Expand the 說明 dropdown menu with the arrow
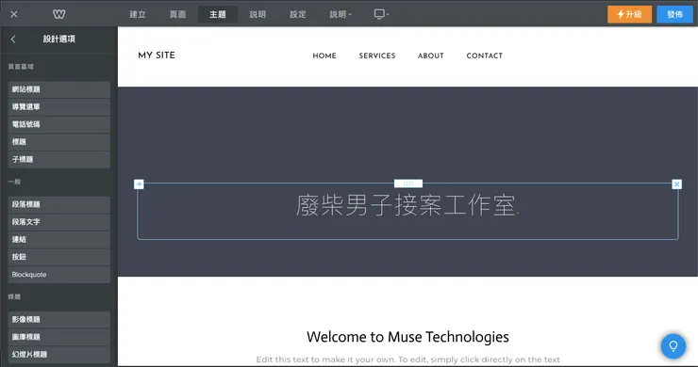Image resolution: width=698 pixels, height=367 pixels. [341, 14]
